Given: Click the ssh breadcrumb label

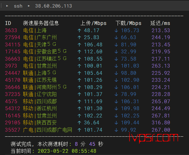Looking at the screenshot, I should click(18, 6).
